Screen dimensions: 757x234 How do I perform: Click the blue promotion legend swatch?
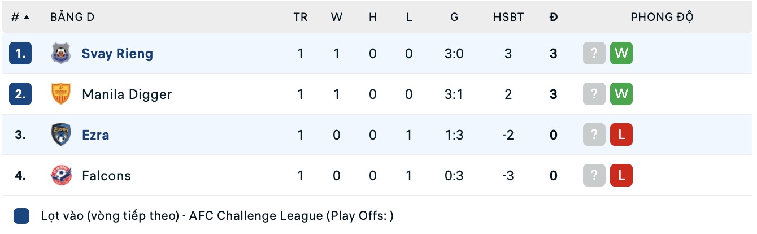pyautogui.click(x=21, y=215)
